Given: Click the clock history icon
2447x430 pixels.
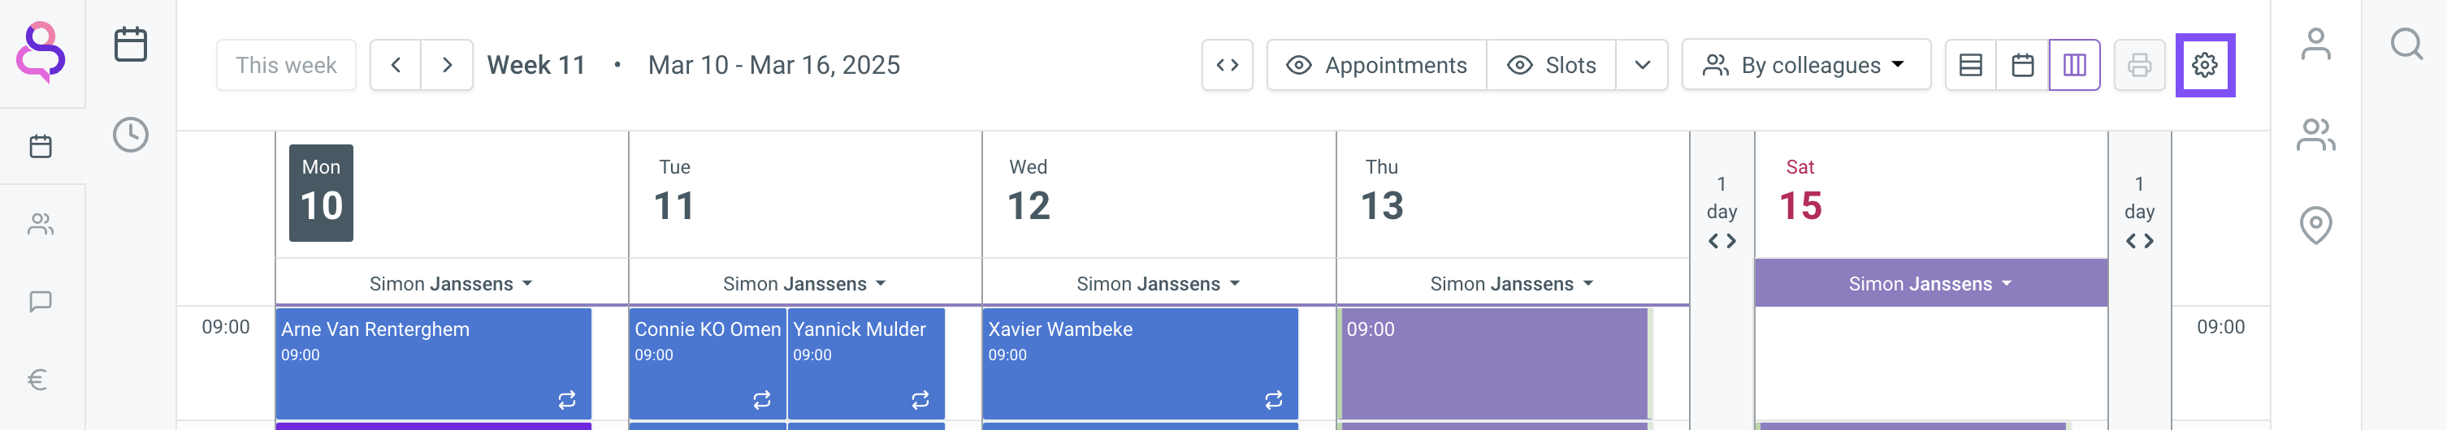Looking at the screenshot, I should [130, 135].
